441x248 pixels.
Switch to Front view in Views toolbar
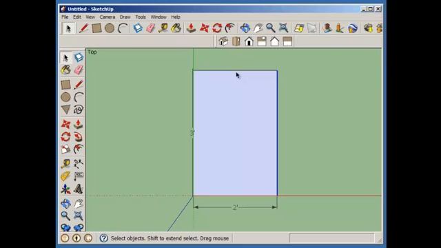click(x=249, y=41)
